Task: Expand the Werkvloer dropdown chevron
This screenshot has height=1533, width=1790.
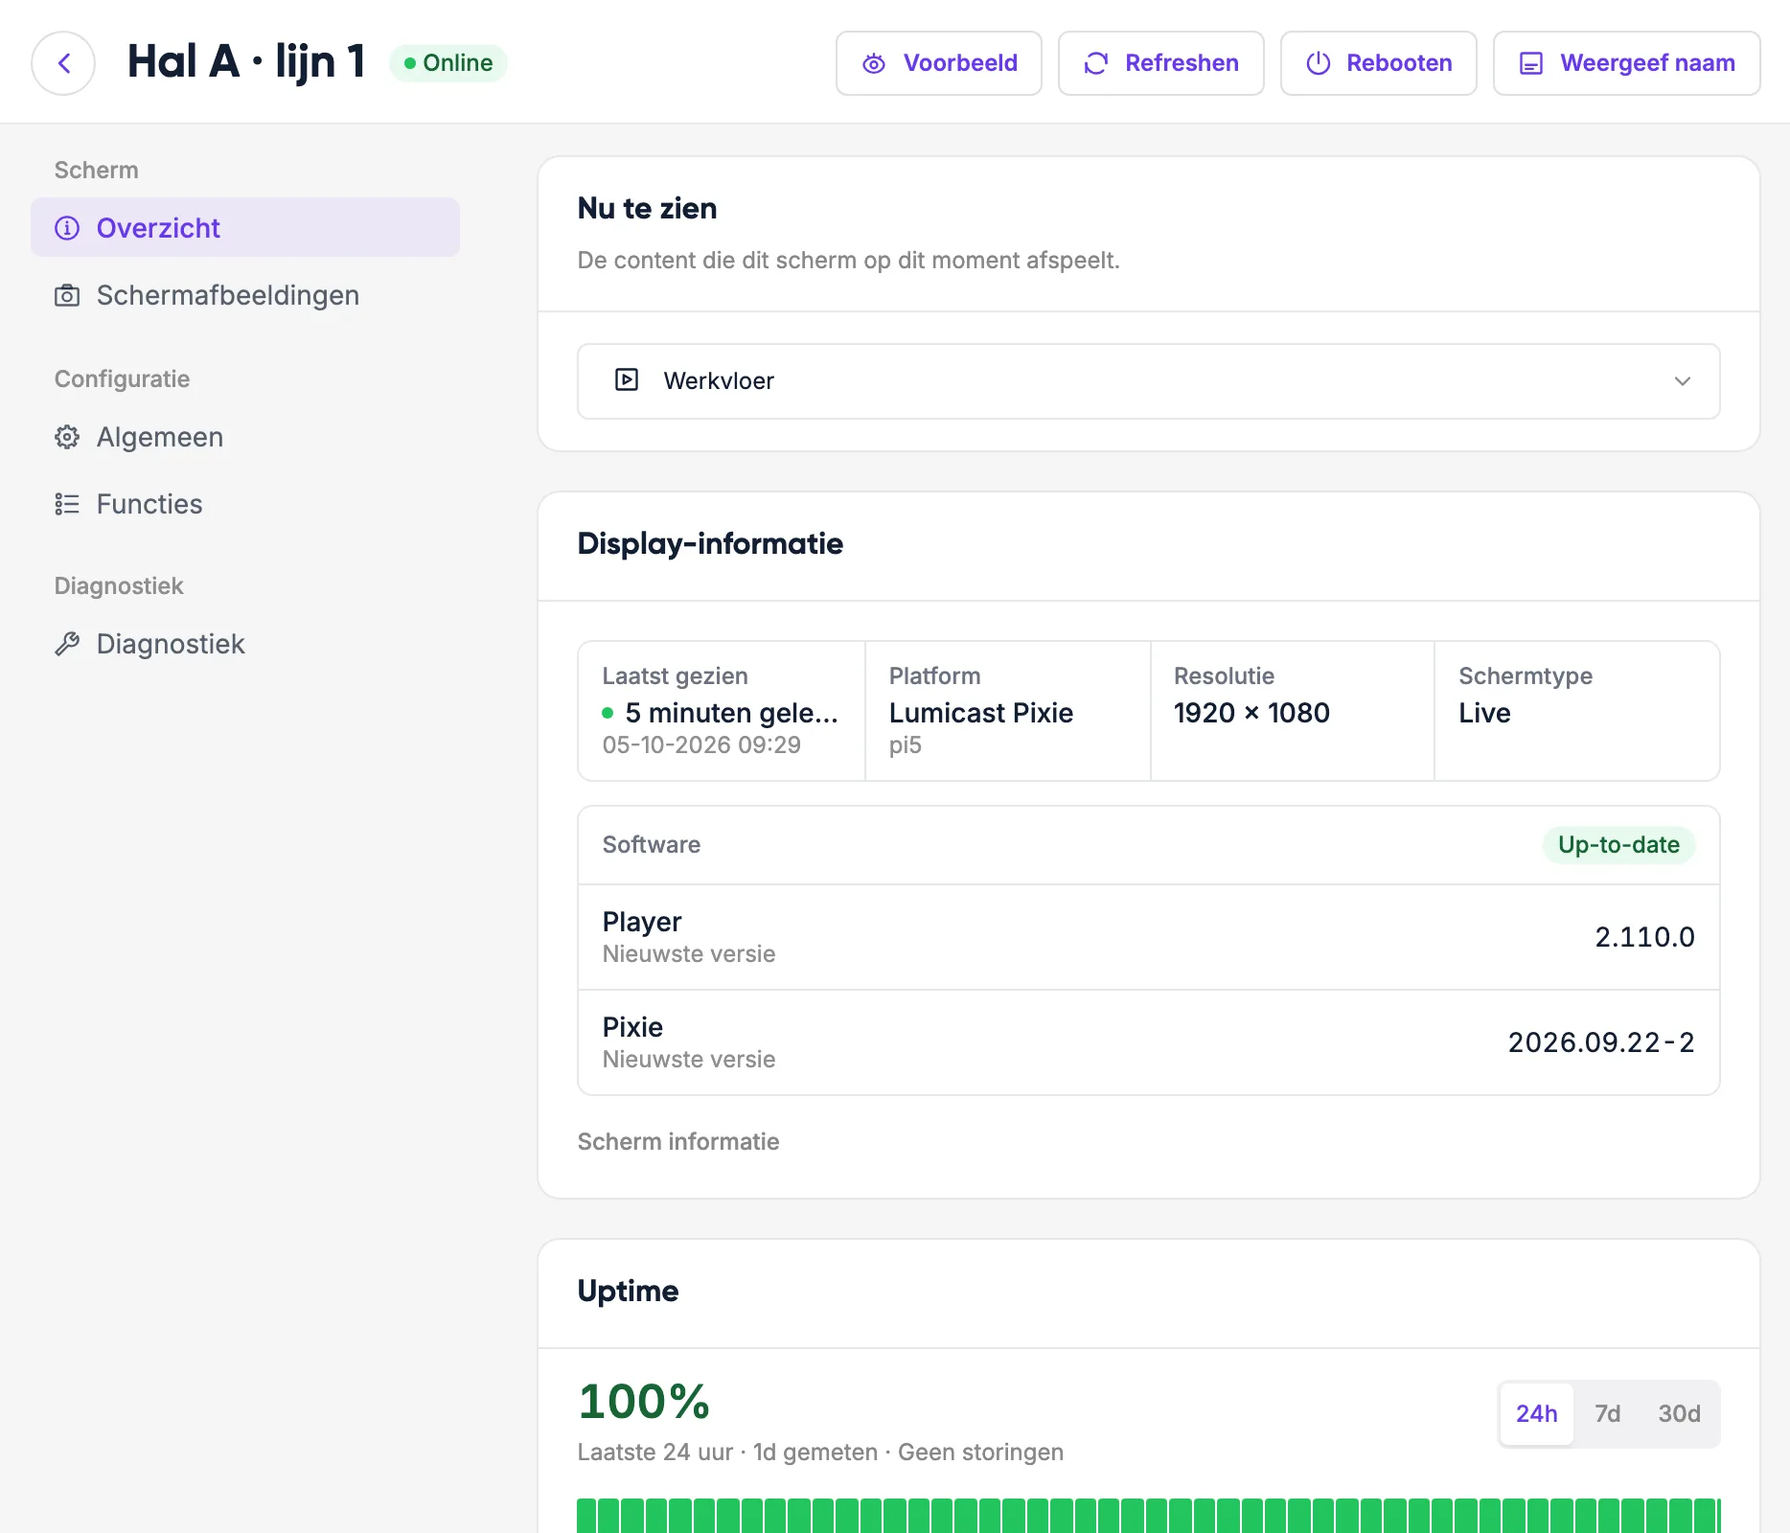Action: pos(1682,381)
